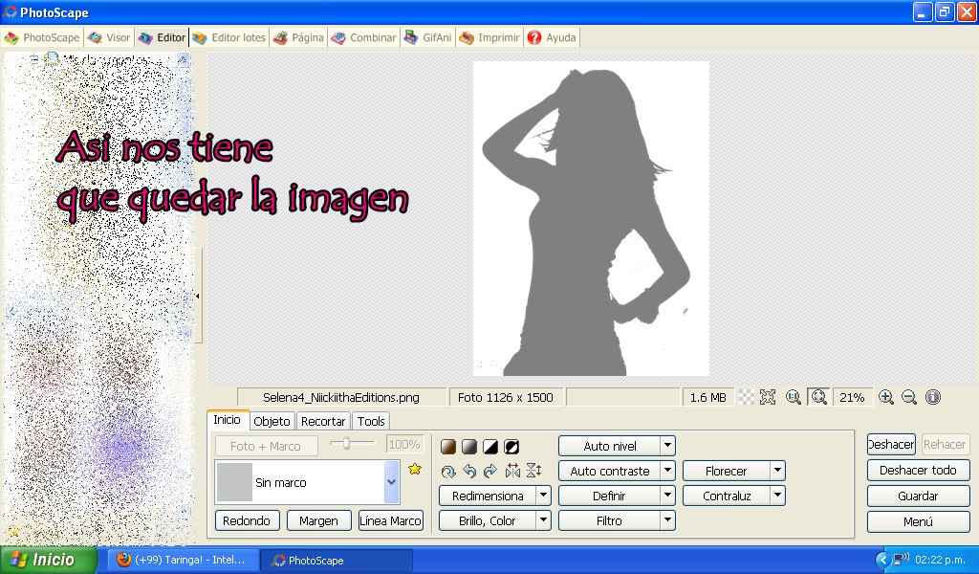The image size is (979, 574).
Task: Click the arbitrary rotate icon
Action: [448, 472]
